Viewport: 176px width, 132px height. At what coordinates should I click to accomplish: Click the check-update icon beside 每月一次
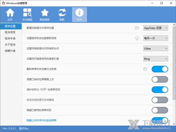click(137, 38)
